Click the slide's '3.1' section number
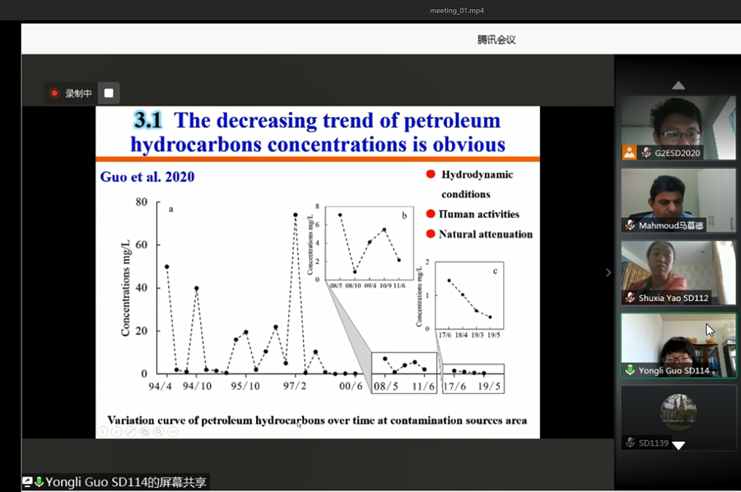Screen dimensions: 741x492 click(148, 120)
